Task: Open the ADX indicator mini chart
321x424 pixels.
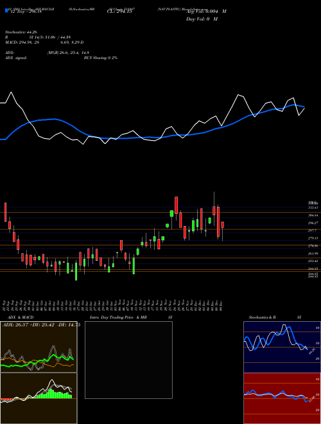Action: [39, 347]
